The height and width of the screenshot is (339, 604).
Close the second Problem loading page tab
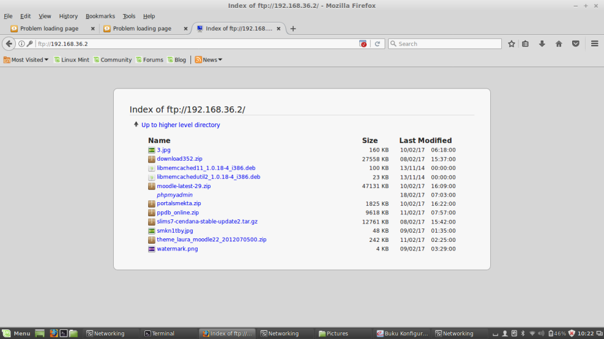click(x=185, y=29)
